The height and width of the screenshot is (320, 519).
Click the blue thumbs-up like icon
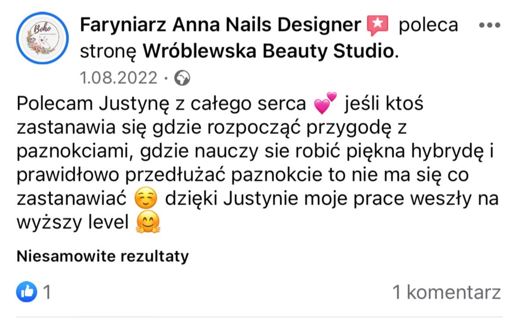click(26, 291)
